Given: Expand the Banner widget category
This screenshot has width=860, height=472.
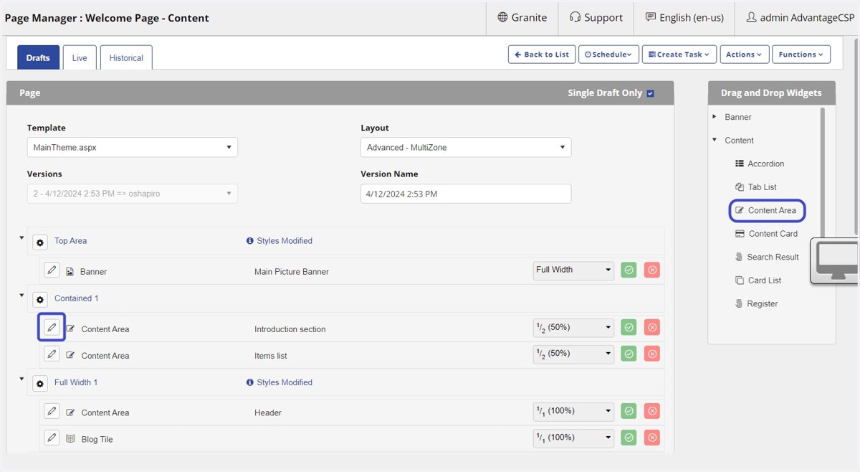Looking at the screenshot, I should (x=715, y=116).
